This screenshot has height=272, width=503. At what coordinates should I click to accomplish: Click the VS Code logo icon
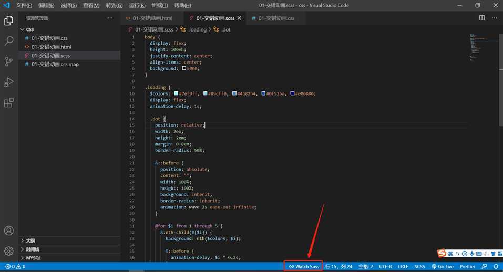click(x=6, y=5)
